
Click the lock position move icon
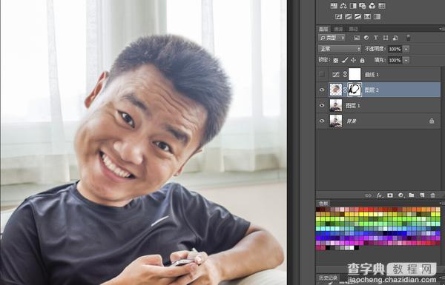click(x=353, y=60)
